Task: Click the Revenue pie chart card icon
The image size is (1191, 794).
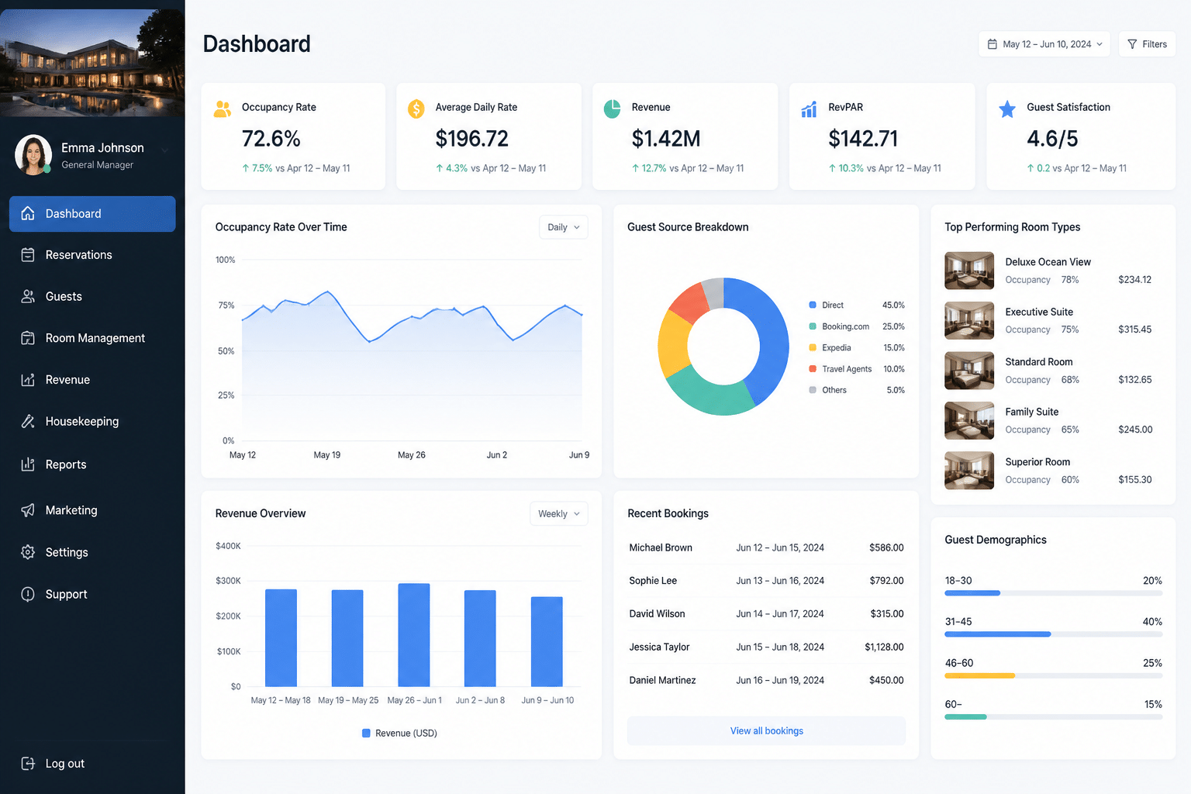Action: pyautogui.click(x=613, y=109)
